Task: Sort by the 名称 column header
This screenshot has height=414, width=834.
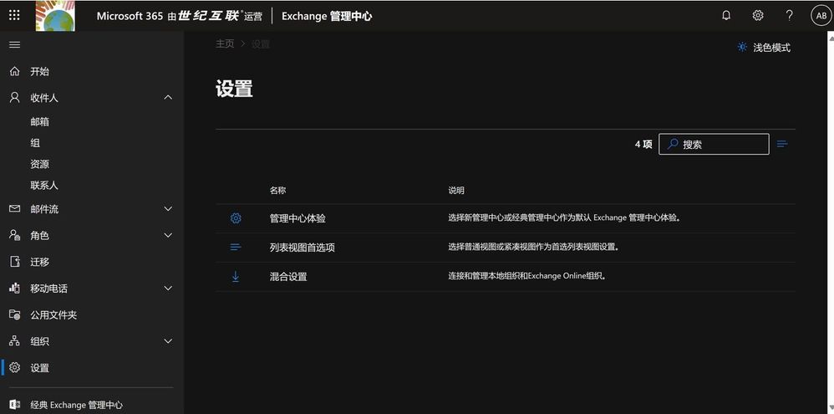Action: pos(277,191)
